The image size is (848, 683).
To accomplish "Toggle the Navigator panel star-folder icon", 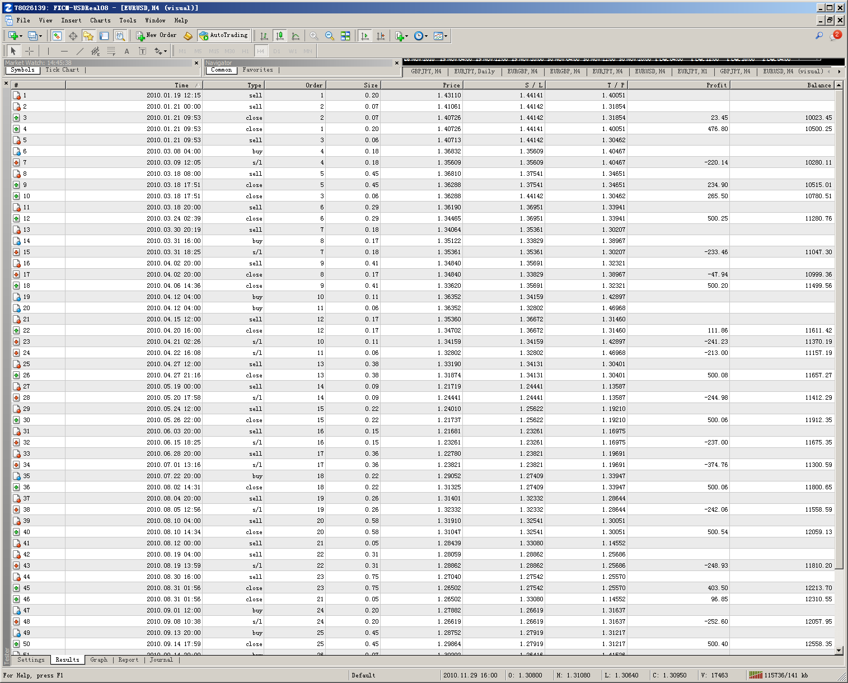I will [x=88, y=36].
